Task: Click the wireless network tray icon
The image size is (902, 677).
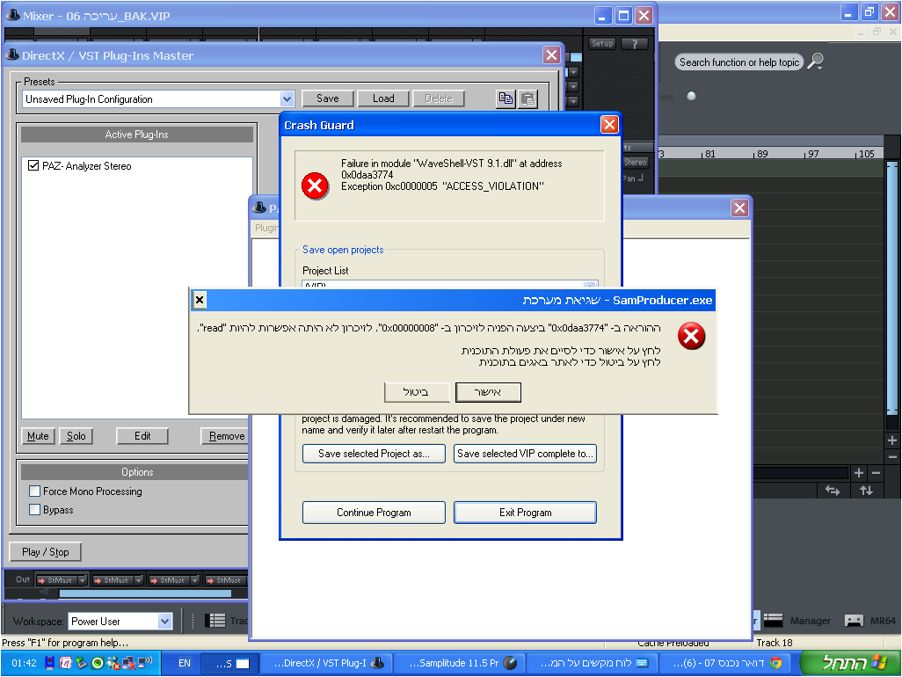Action: [146, 662]
